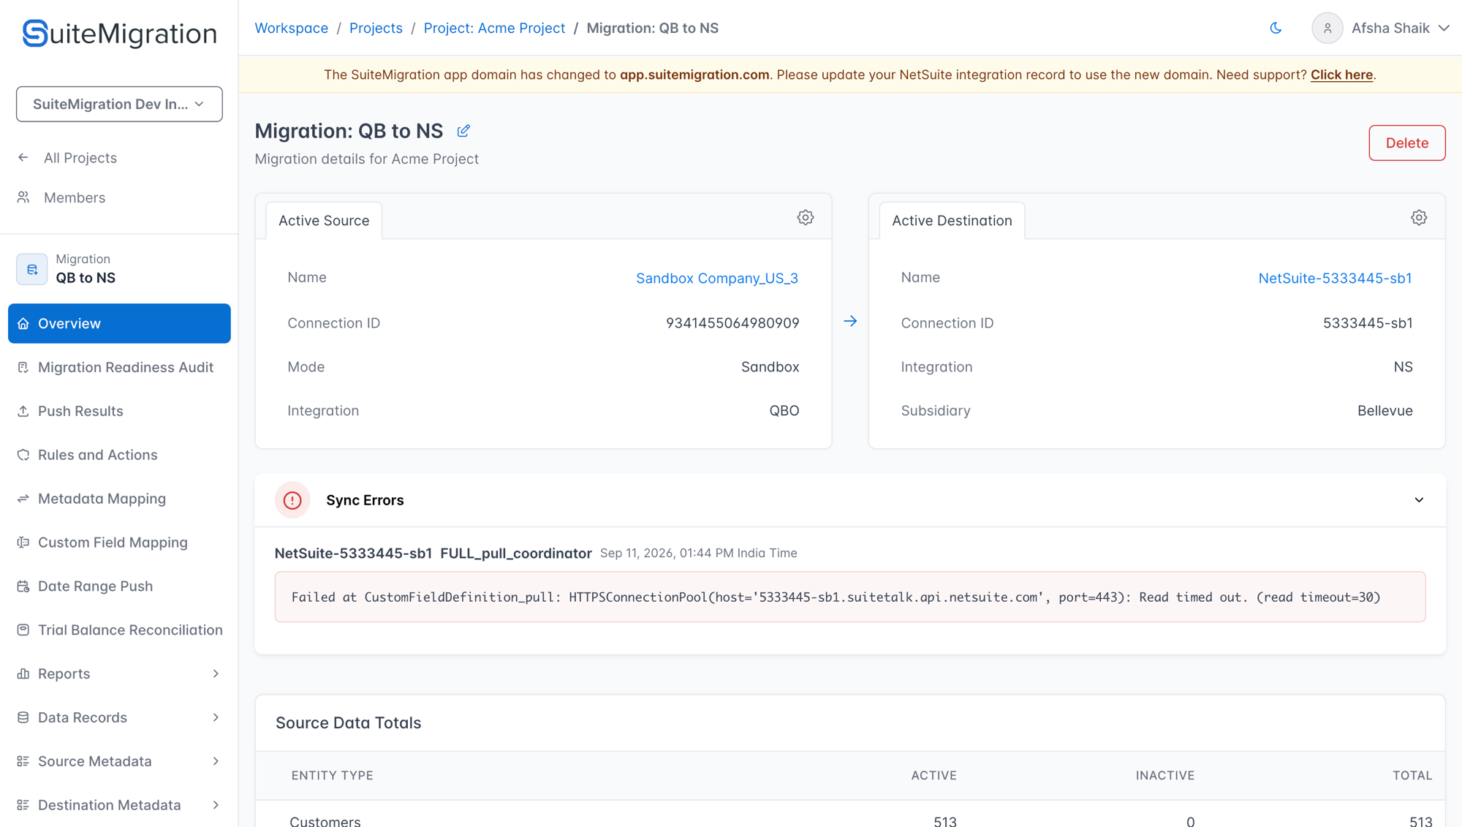This screenshot has width=1462, height=827.
Task: Click the Custom Field Mapping icon
Action: coord(23,543)
